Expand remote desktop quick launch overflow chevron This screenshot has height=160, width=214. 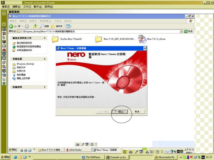(34, 149)
